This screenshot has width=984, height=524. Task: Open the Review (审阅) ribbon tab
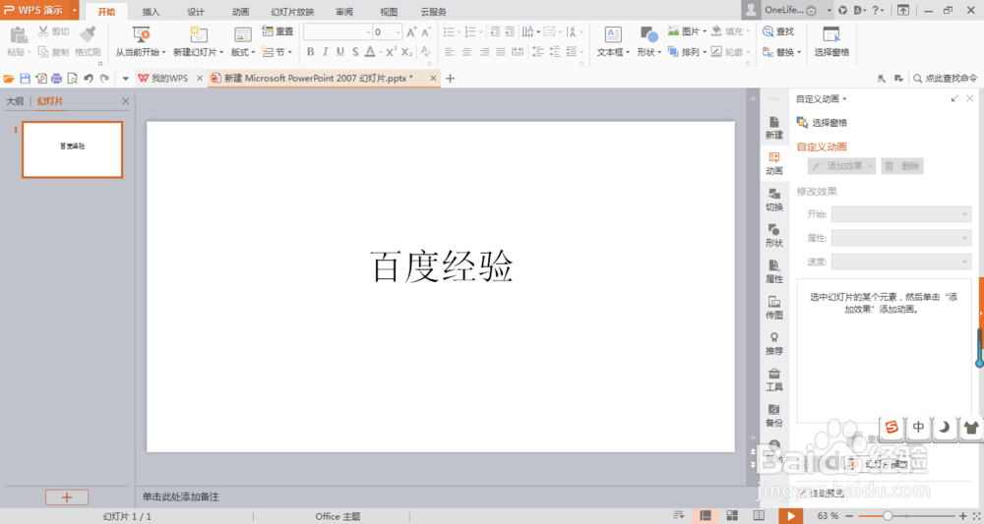[x=343, y=11]
